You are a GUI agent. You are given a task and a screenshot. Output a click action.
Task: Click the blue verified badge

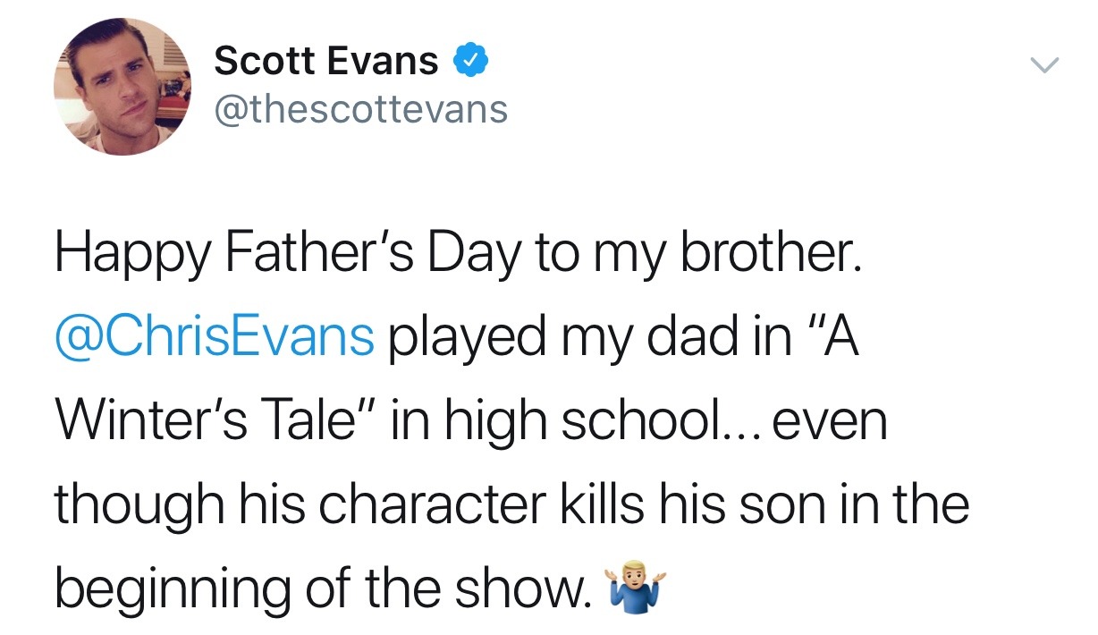pyautogui.click(x=470, y=62)
